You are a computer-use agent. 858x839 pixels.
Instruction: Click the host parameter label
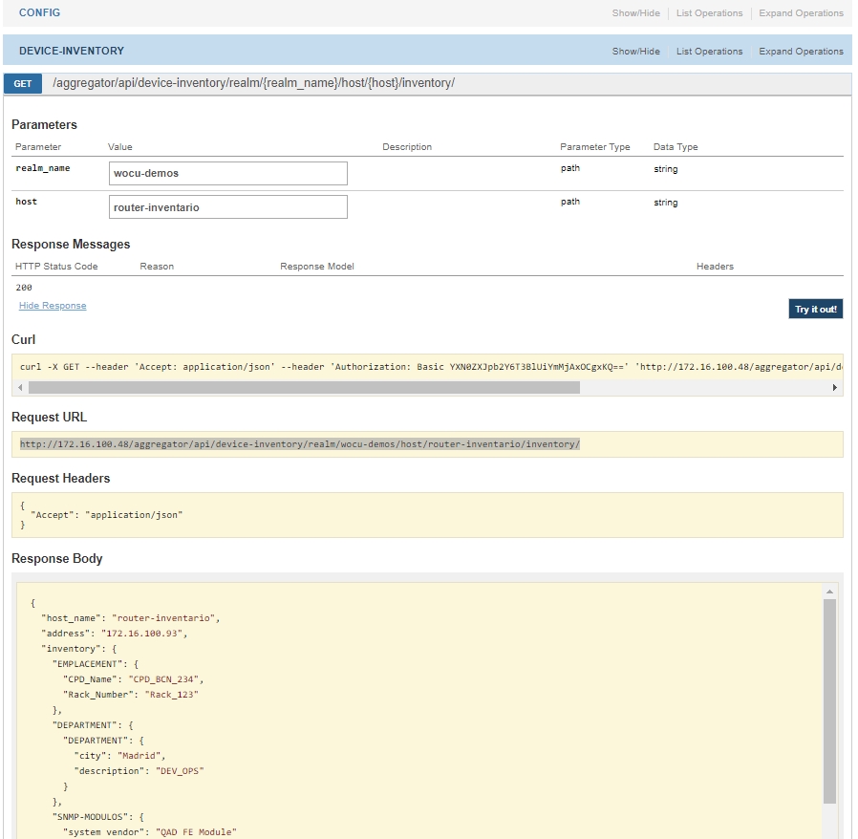26,202
